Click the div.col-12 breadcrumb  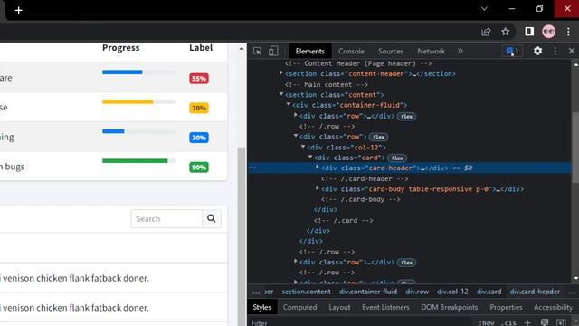(x=452, y=292)
